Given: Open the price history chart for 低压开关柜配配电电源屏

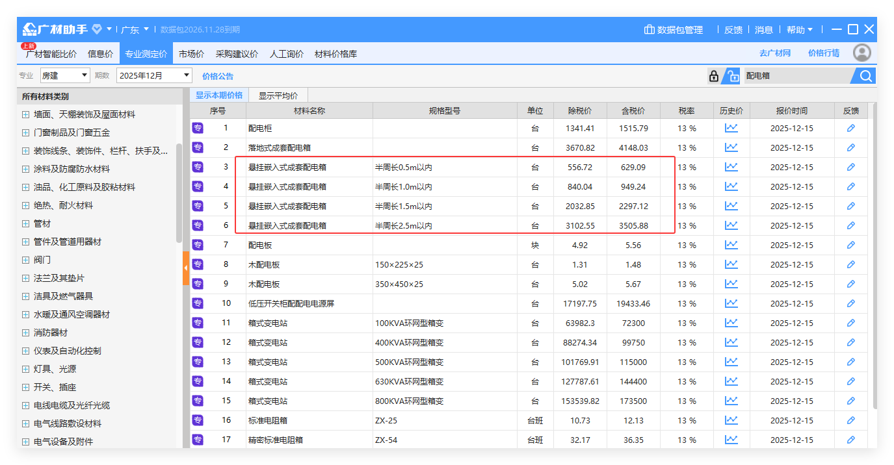Looking at the screenshot, I should 731,303.
